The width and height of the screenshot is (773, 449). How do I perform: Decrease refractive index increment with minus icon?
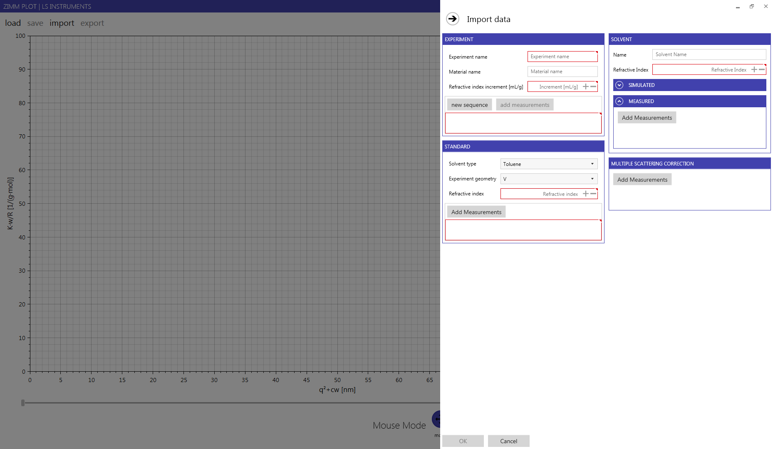click(x=593, y=86)
